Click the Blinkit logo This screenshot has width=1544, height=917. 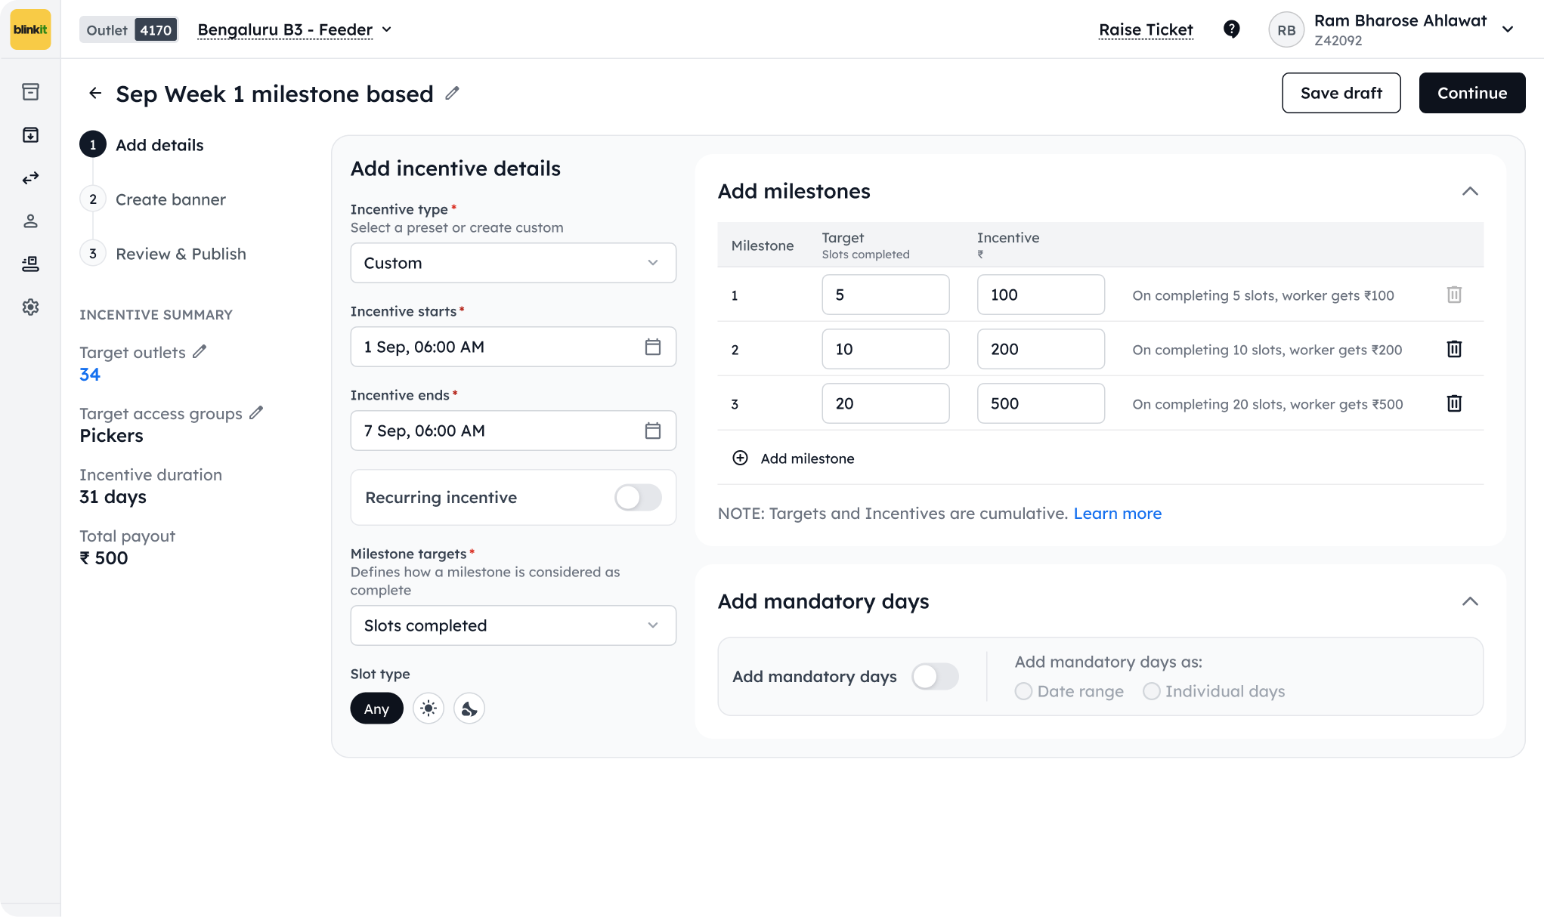[x=30, y=29]
